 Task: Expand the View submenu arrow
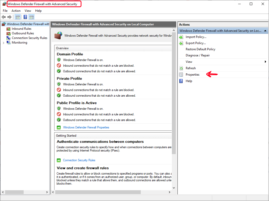point(265,62)
